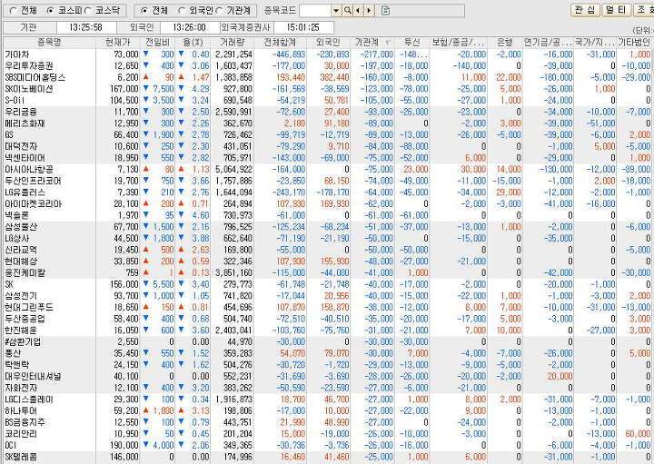Click the 15:01:25 time value

302,27
